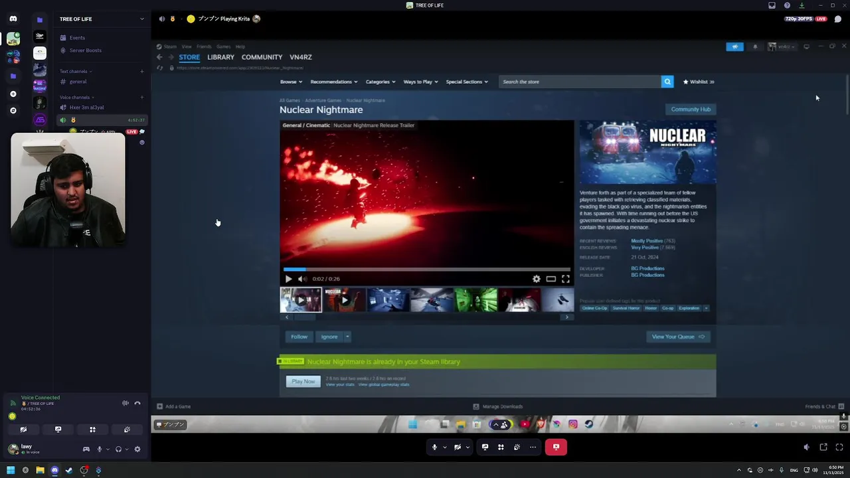Open Discord User Settings gear
The image size is (850, 478).
(x=137, y=449)
